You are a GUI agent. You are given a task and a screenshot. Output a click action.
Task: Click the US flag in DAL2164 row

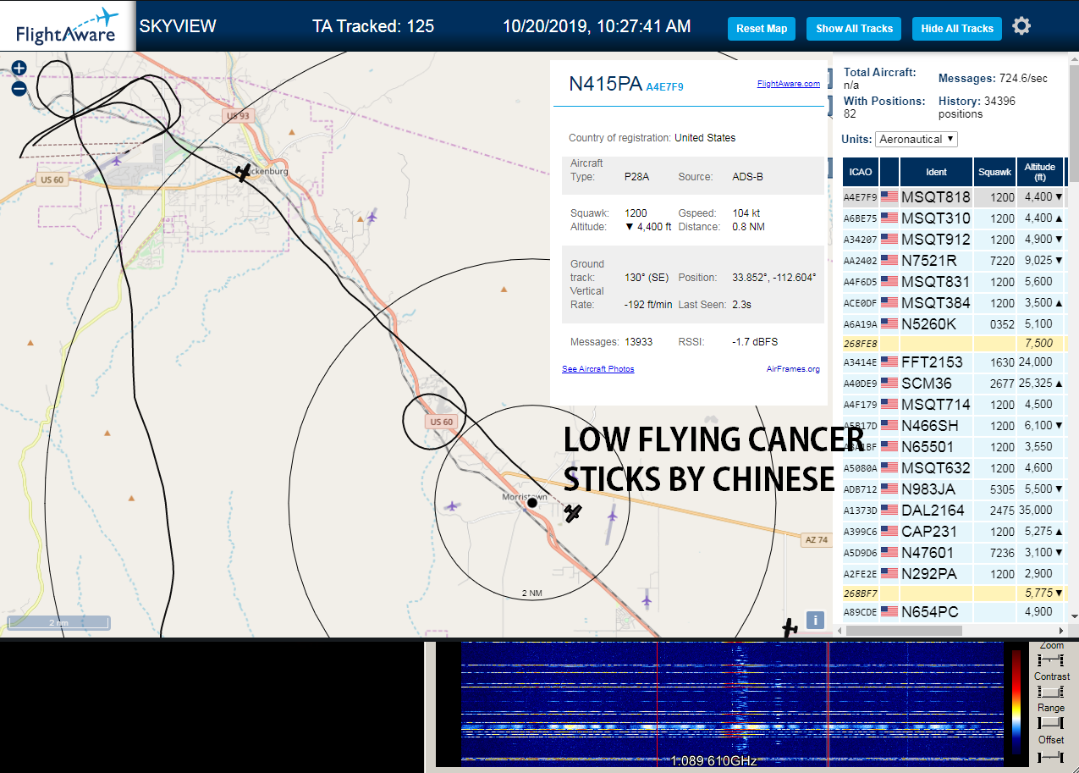click(x=889, y=511)
